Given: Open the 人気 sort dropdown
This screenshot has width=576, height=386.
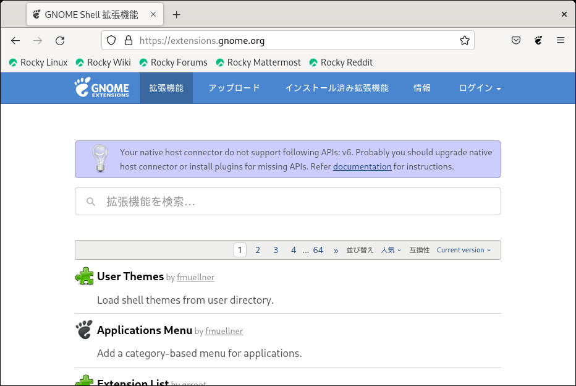Looking at the screenshot, I should 391,250.
